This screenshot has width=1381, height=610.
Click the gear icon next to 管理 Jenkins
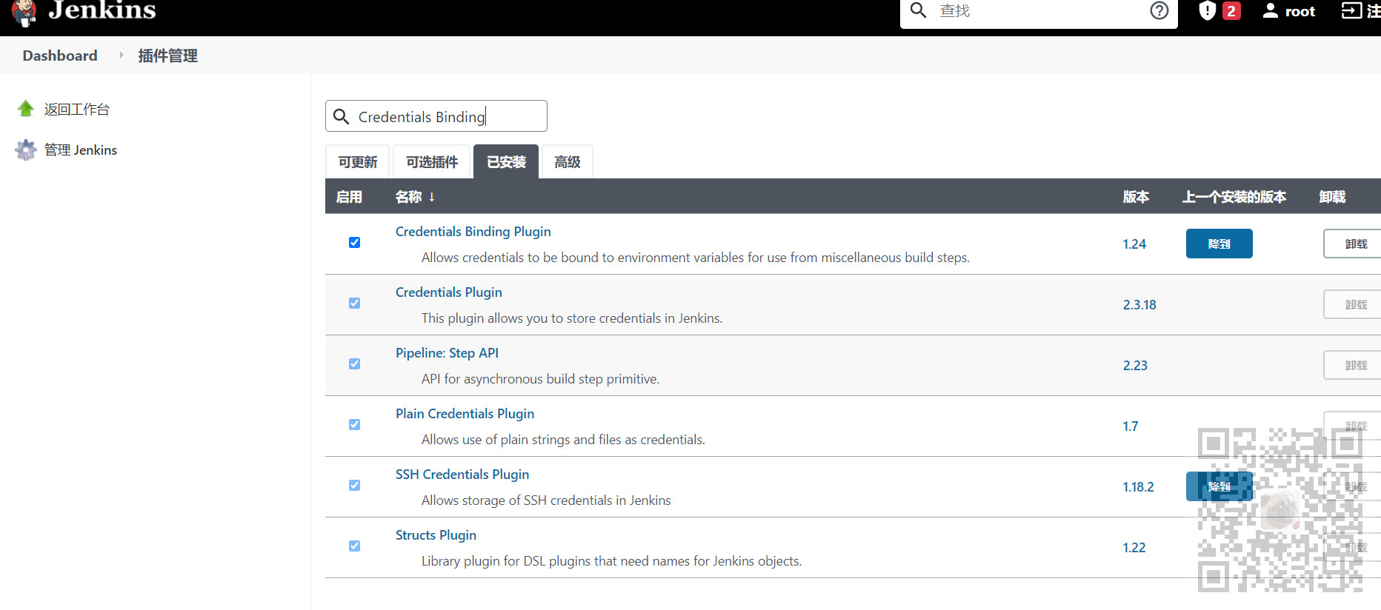tap(26, 150)
